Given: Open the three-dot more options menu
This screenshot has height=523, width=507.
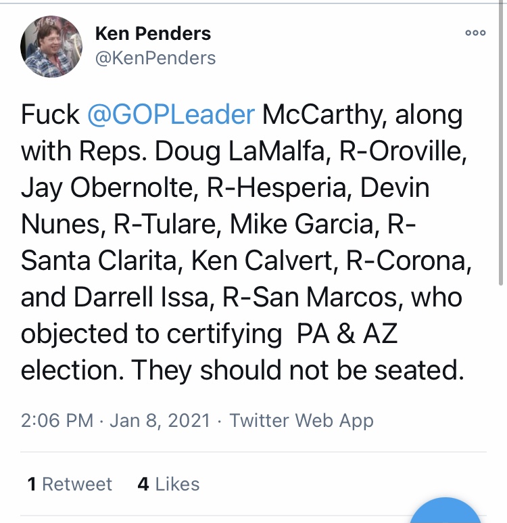Looking at the screenshot, I should [476, 32].
